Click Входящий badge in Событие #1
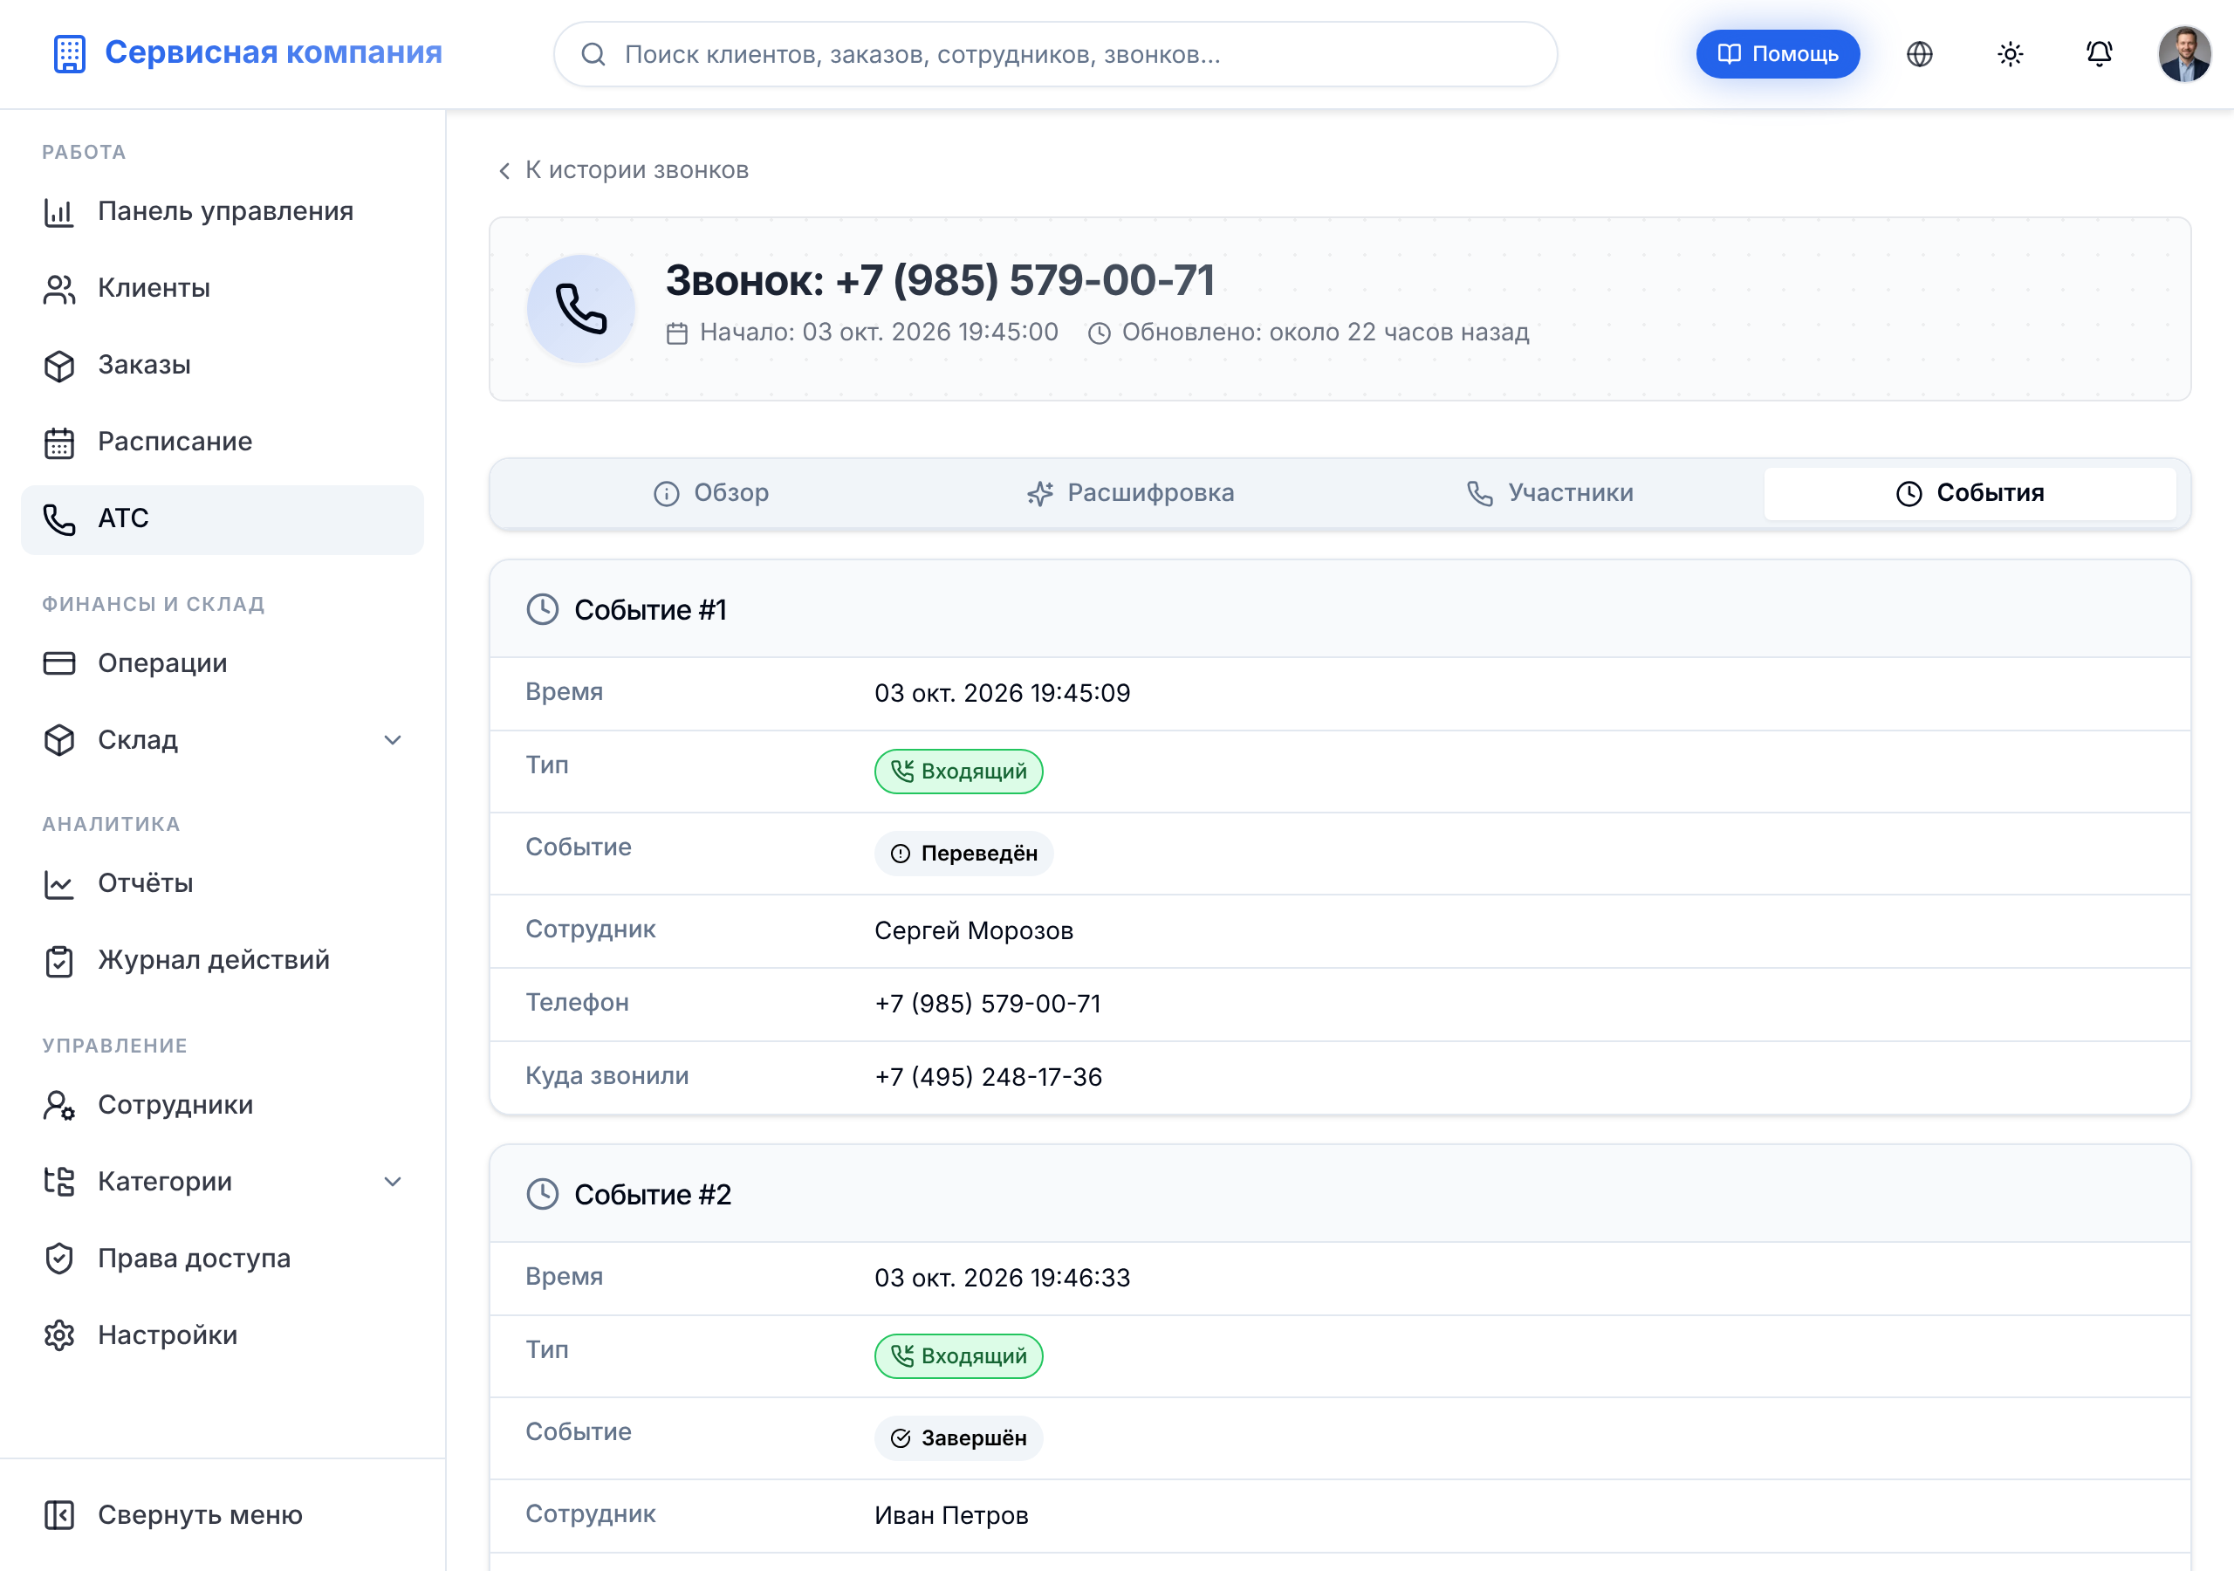 point(958,772)
